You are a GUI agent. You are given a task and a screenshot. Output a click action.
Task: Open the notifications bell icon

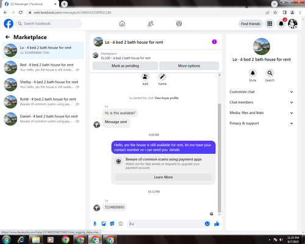point(281,24)
